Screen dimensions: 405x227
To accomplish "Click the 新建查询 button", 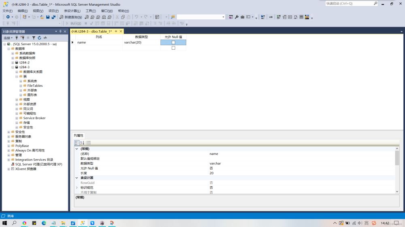I will [x=70, y=17].
